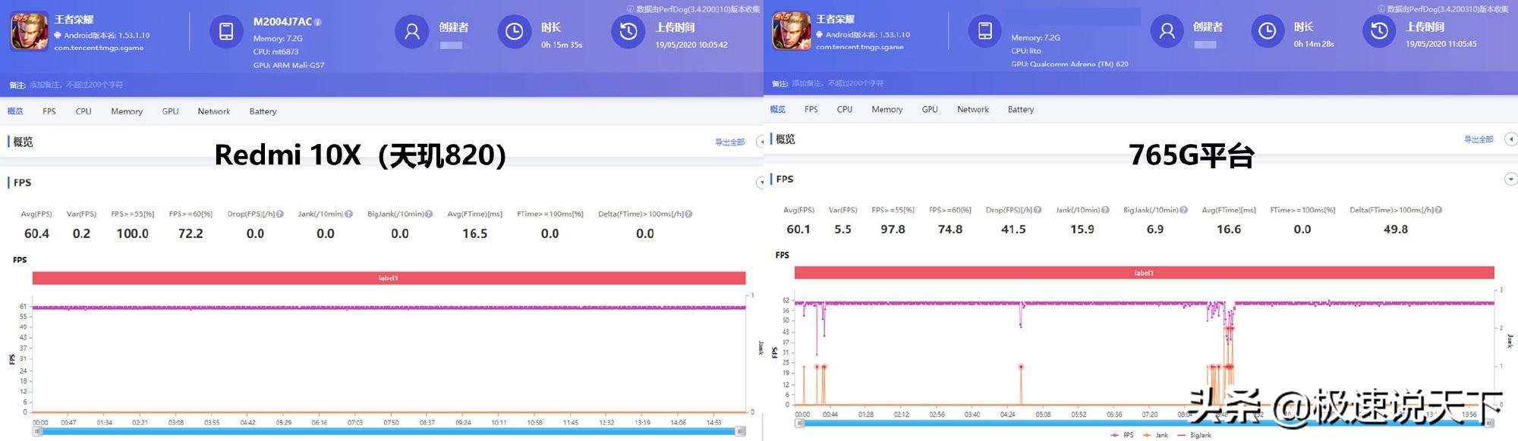Screen dimensions: 1518x441
Task: Click the upload time icon beside 19/05/2020 11:05:45
Action: tap(1380, 31)
